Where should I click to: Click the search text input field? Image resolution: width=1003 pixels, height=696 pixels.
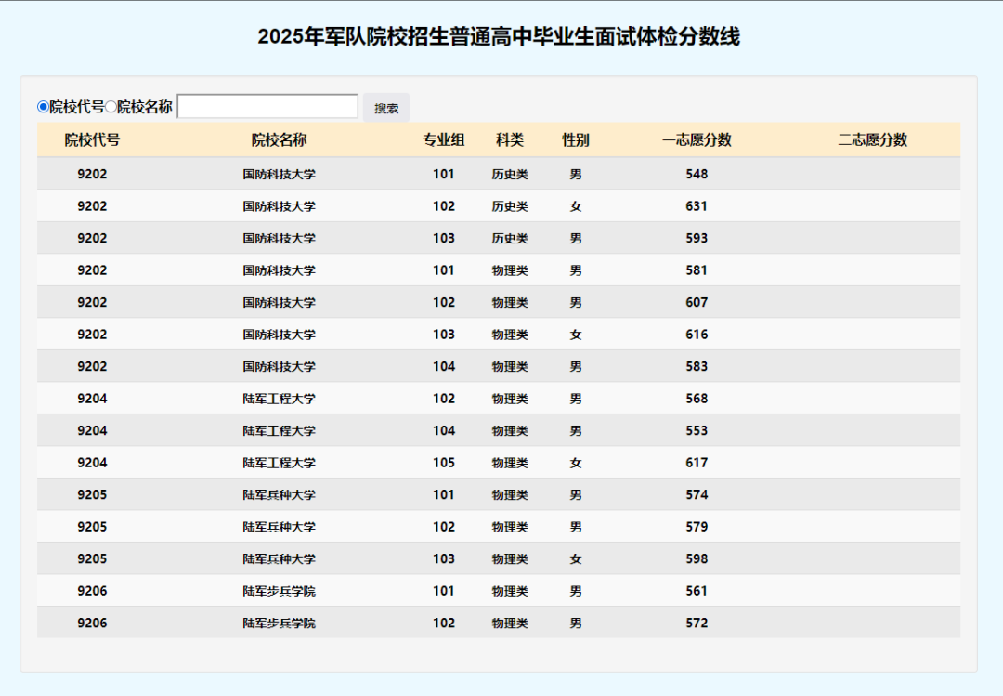pyautogui.click(x=267, y=106)
